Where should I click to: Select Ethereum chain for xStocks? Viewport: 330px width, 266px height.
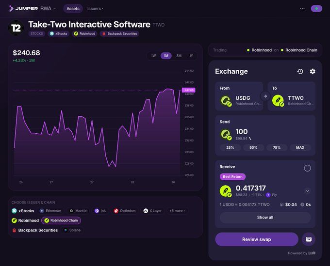pos(50,211)
